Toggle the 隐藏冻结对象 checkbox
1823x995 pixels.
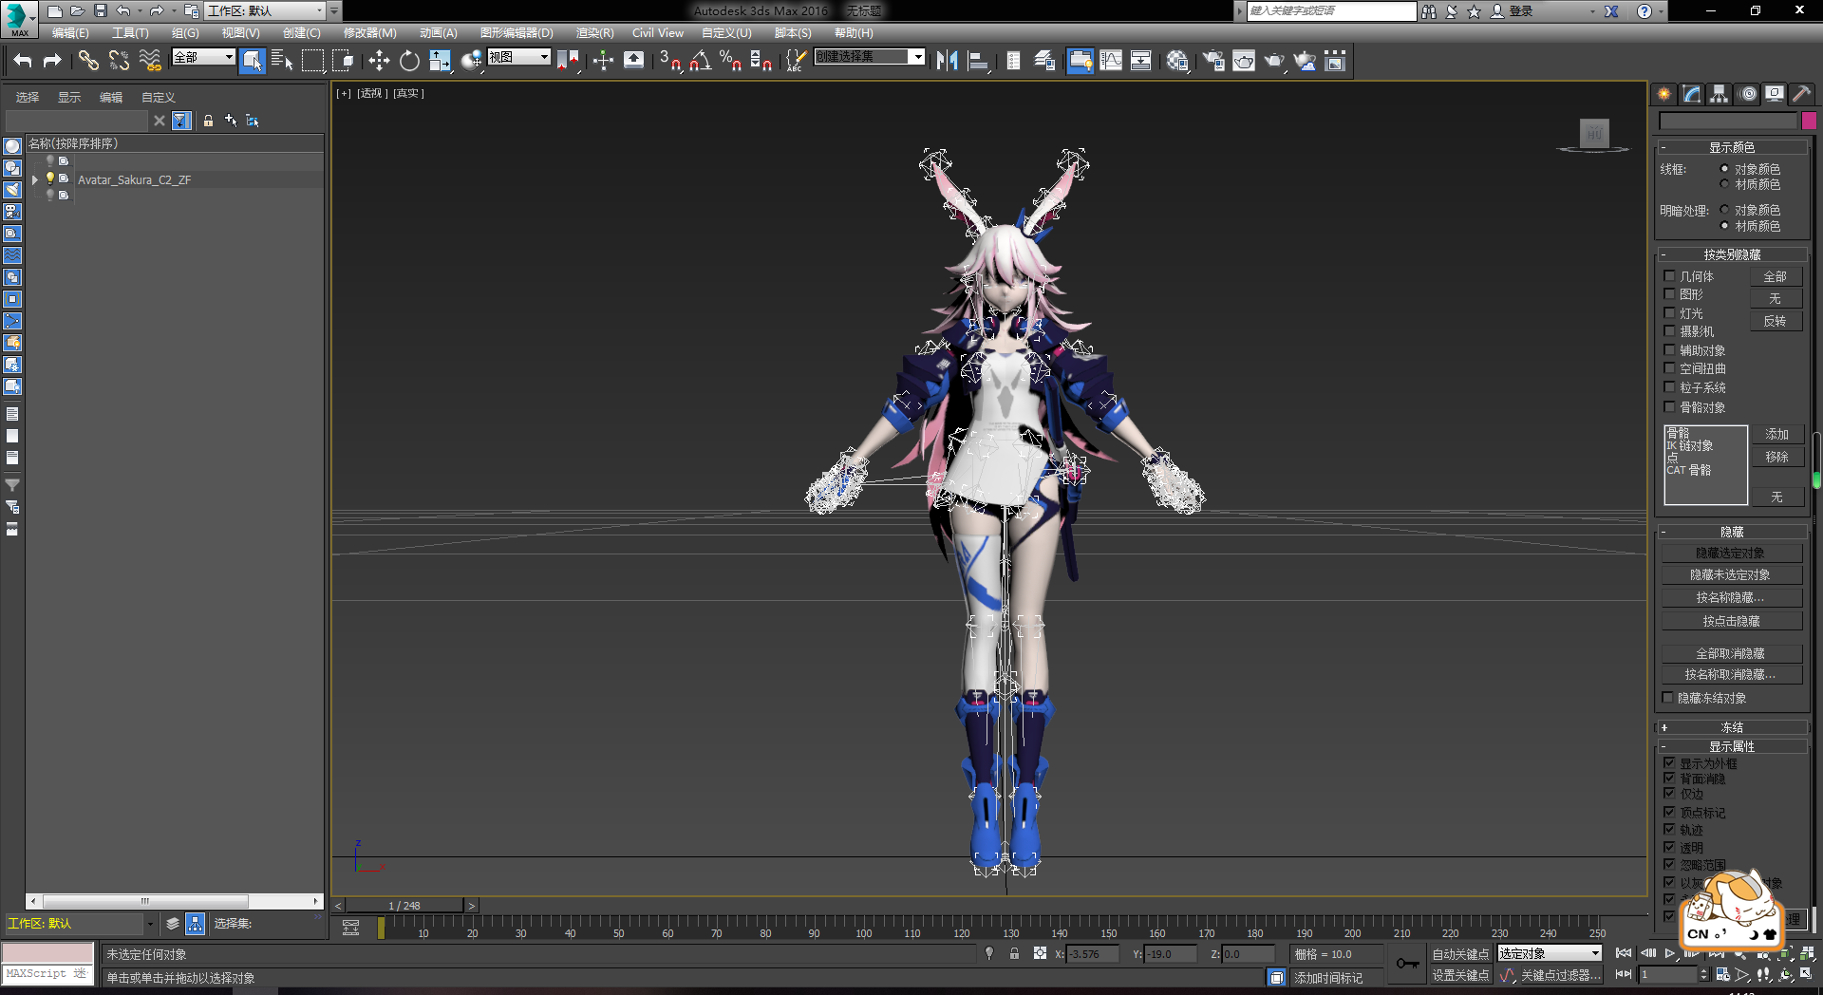click(x=1667, y=698)
